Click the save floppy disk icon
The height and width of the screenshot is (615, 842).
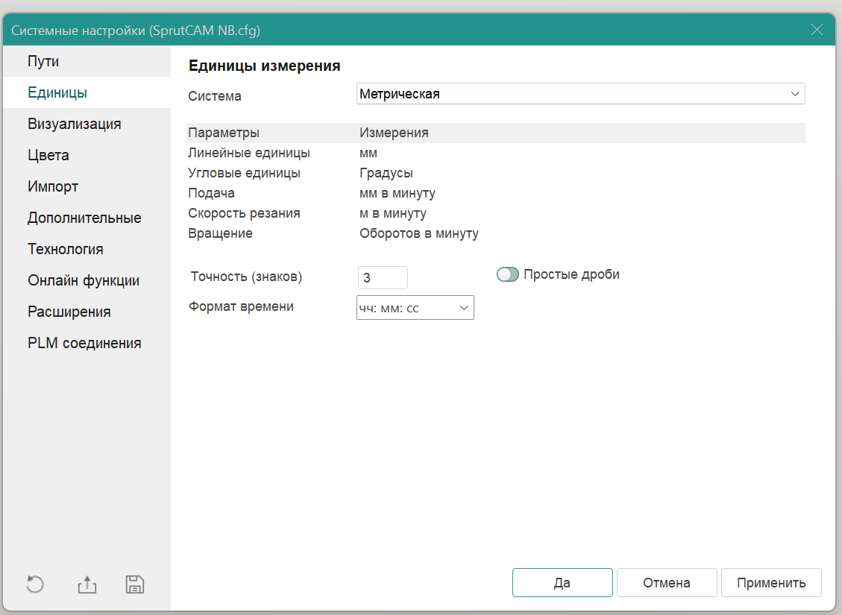[x=134, y=584]
